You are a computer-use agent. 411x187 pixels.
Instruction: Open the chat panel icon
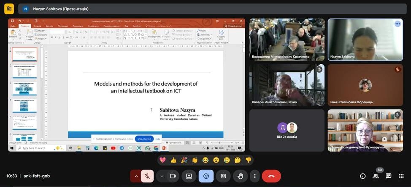(388, 176)
